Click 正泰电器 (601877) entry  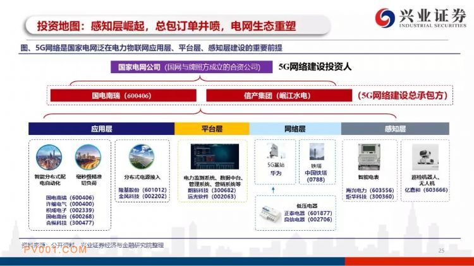[x=308, y=213]
